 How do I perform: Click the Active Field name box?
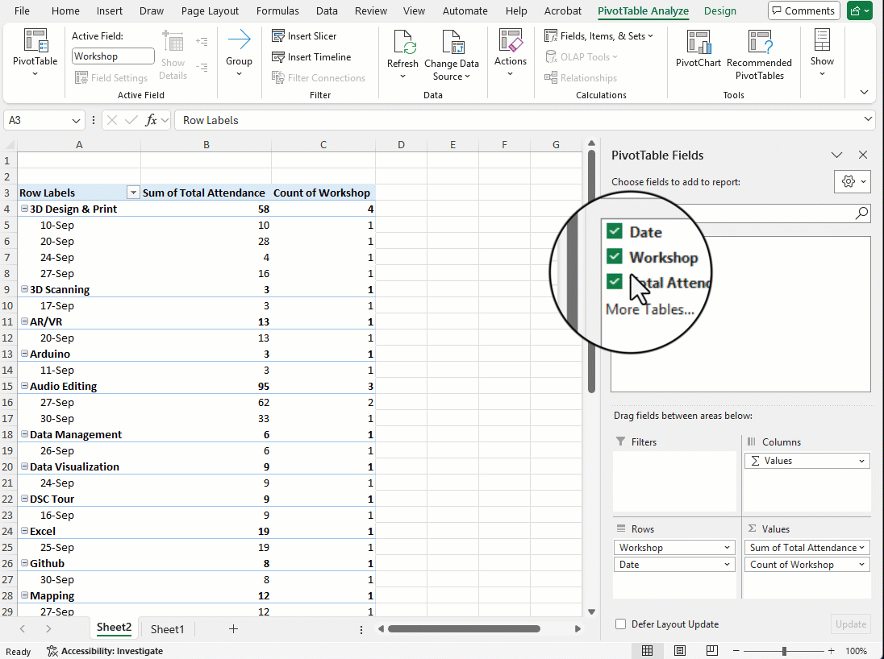[x=113, y=56]
